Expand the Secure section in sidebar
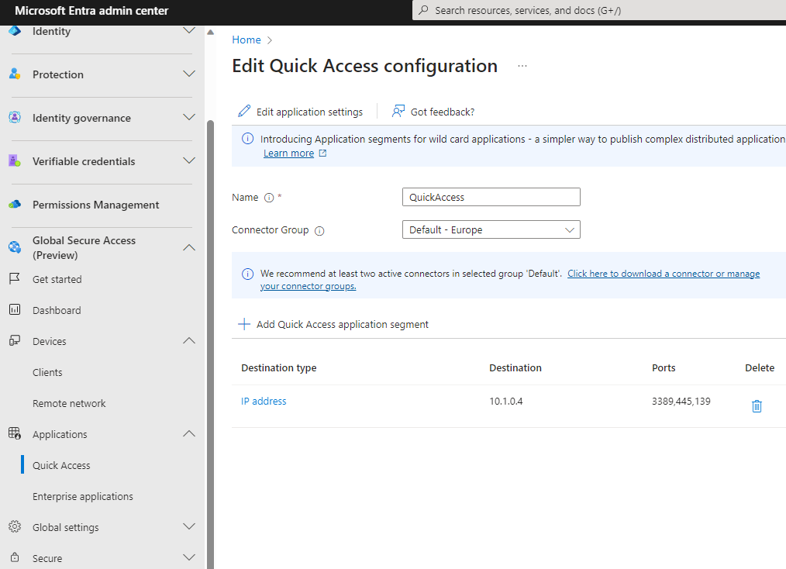 click(189, 557)
